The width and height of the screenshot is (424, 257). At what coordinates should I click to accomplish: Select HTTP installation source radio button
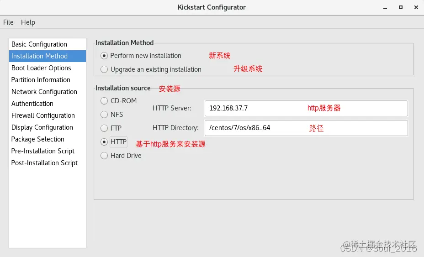click(x=104, y=142)
